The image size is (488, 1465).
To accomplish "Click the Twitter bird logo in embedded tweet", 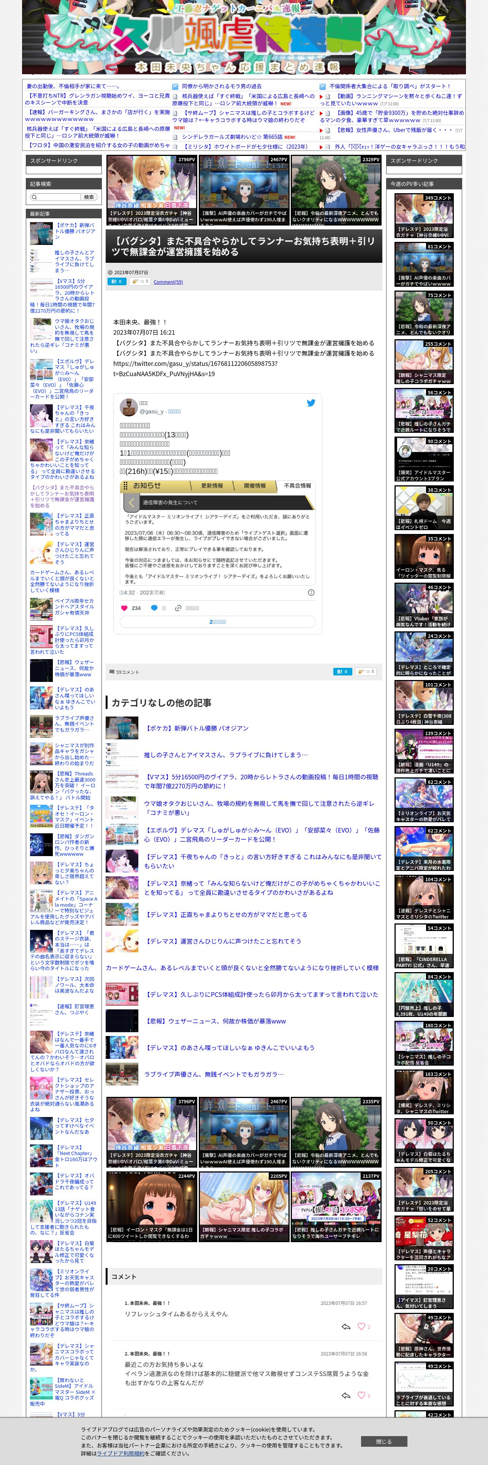I will (311, 403).
